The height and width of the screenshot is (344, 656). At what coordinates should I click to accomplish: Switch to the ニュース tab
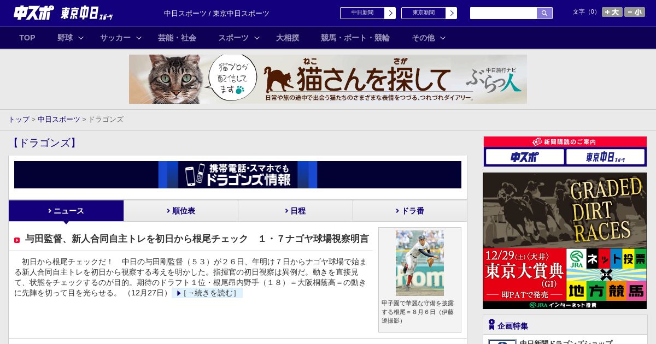coord(66,211)
